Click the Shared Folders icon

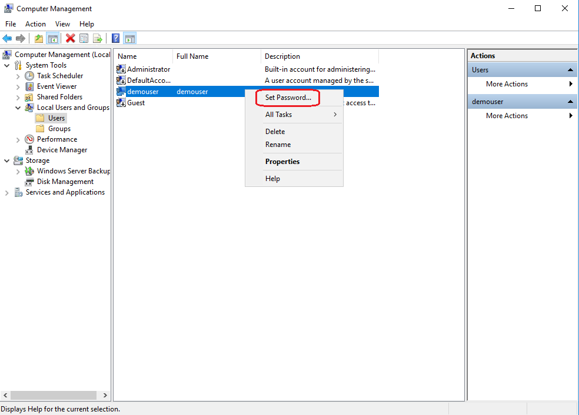pyautogui.click(x=29, y=98)
